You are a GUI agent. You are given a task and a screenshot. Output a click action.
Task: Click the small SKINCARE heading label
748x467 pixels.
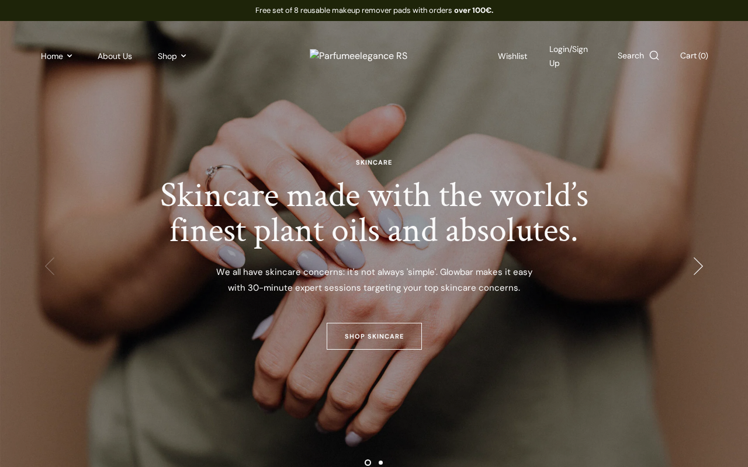point(374,162)
